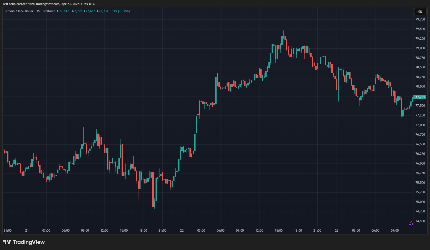Click date label 22 on time axis
Screen dimensions: 430x250
182,231
